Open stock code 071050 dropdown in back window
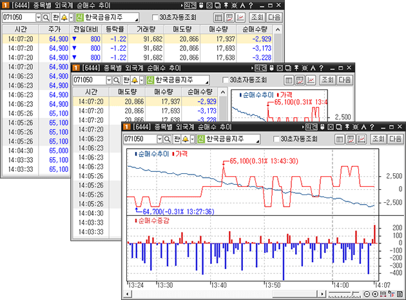Image resolution: width=406 pixels, height=300 pixels. point(39,17)
